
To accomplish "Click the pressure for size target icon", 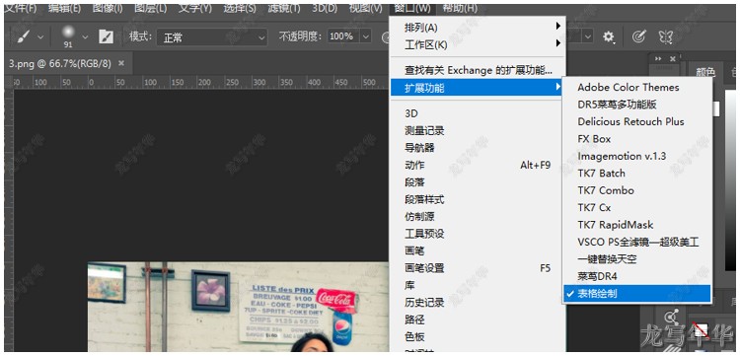I will point(638,36).
